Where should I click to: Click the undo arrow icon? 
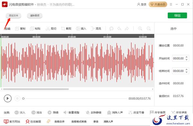point(119,29)
